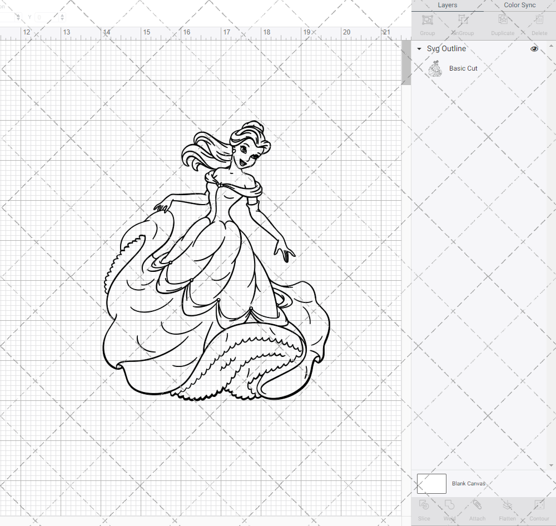Click the layers panel scroll up arrow
556x526 pixels.
[x=550, y=46]
